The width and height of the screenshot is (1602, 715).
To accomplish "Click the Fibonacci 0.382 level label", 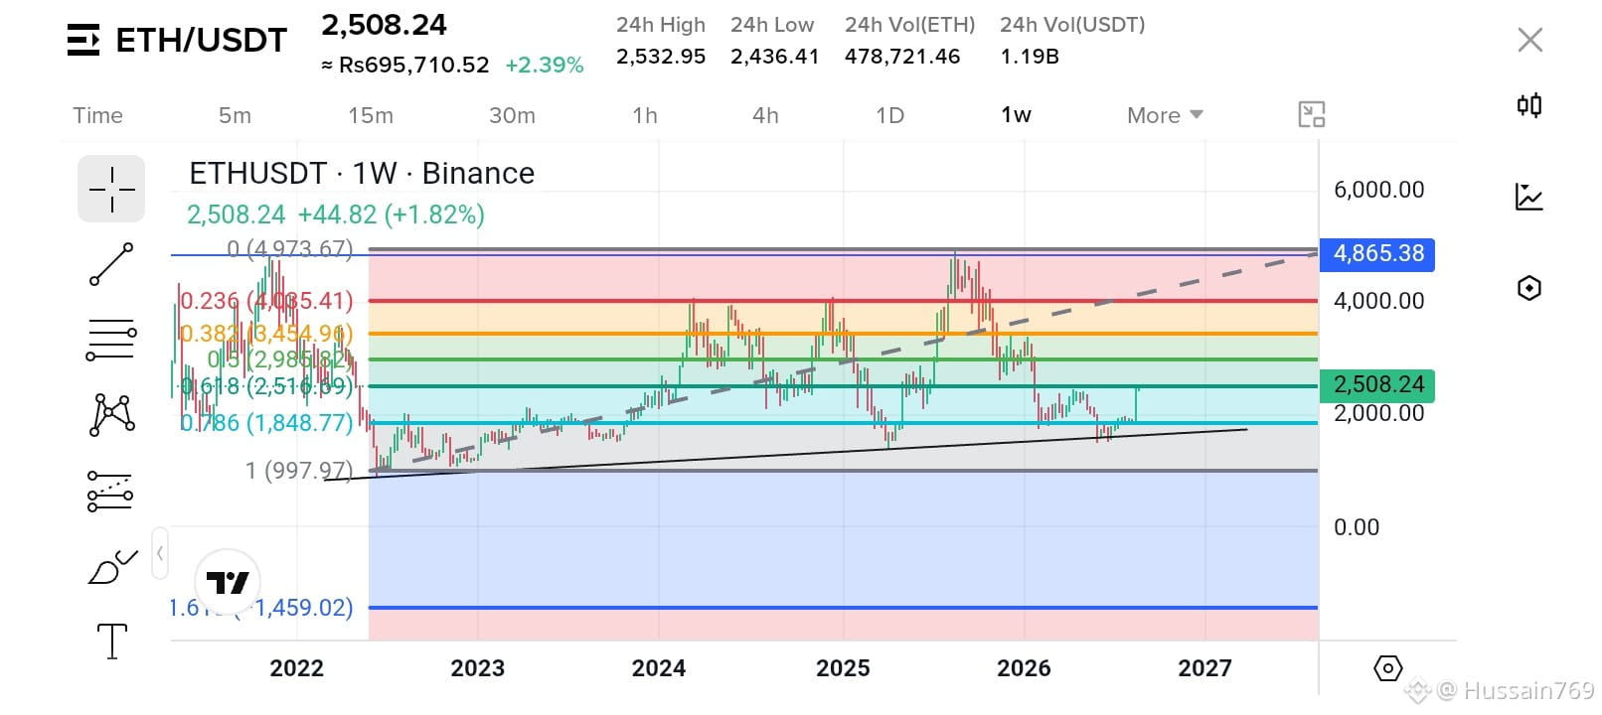I will click(266, 334).
